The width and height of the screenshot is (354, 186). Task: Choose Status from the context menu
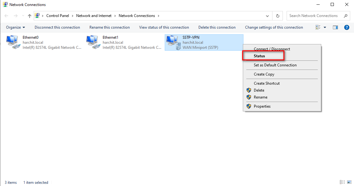(260, 56)
